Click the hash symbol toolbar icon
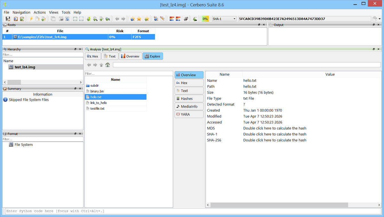 point(186,19)
